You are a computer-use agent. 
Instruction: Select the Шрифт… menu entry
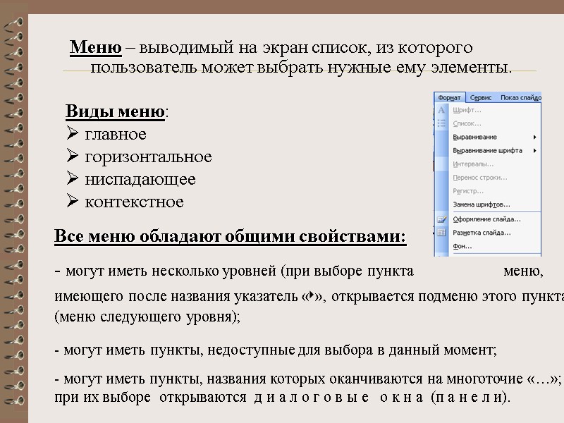(467, 110)
